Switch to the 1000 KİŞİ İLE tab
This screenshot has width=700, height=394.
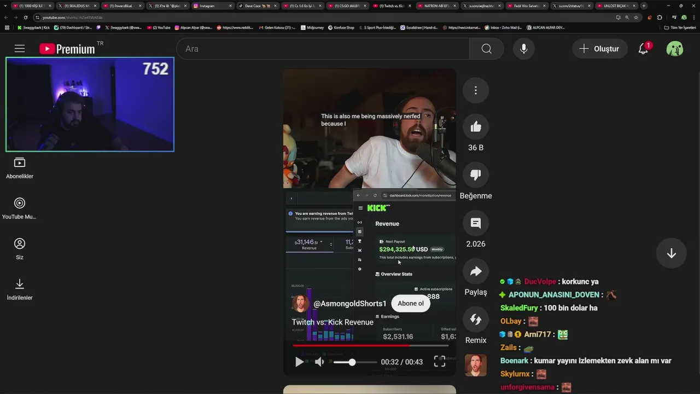(32, 5)
